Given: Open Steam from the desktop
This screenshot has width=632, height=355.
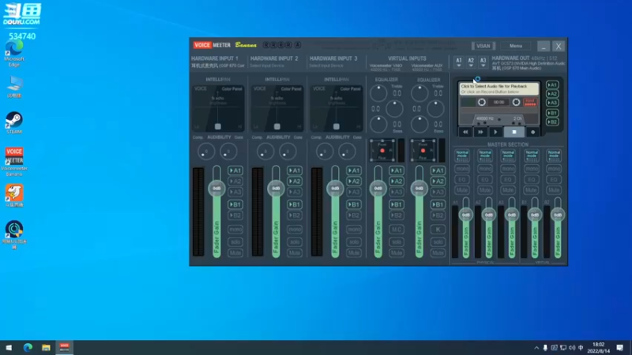Looking at the screenshot, I should (14, 123).
